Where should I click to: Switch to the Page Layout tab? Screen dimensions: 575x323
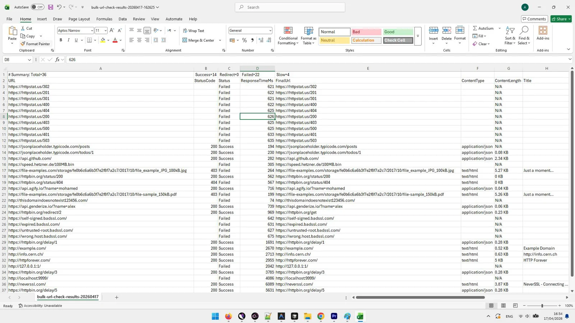79,19
